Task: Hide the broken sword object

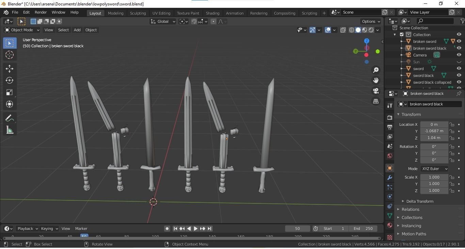Action: pyautogui.click(x=459, y=41)
